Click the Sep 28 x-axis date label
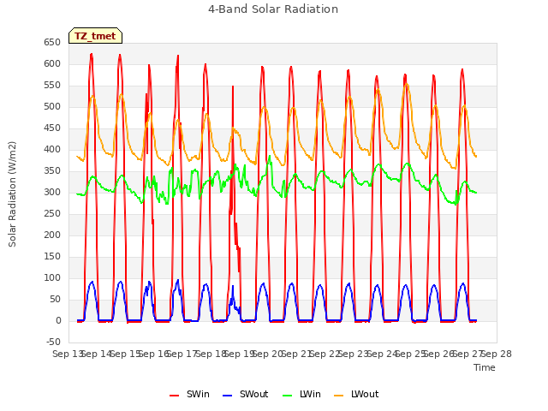The width and height of the screenshot is (548, 411). click(x=497, y=354)
